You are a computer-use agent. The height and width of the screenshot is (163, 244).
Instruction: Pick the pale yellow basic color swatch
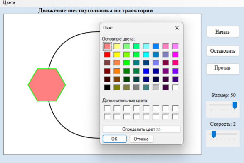coord(117,46)
